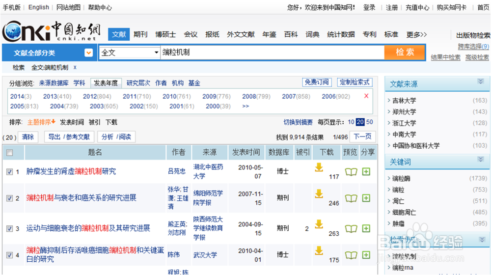Image resolution: width=491 pixels, height=275 pixels.
Task: Click 免费订阅 button
Action: 317,82
